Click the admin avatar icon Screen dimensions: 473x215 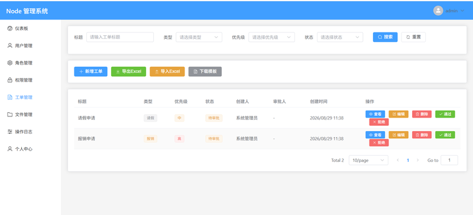click(x=438, y=11)
